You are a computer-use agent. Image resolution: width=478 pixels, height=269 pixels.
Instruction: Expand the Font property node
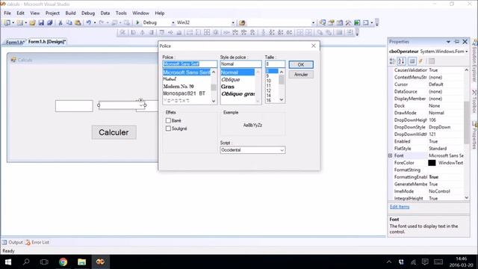(x=390, y=155)
